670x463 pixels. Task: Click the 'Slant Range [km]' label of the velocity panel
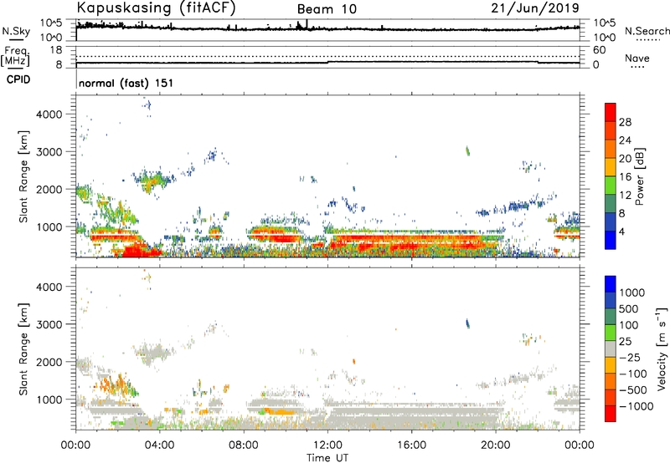[23, 349]
